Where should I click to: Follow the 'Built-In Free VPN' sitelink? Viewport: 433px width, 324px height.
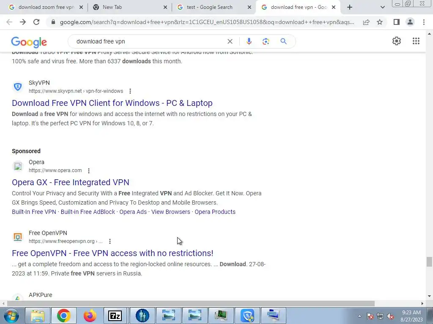[34, 212]
